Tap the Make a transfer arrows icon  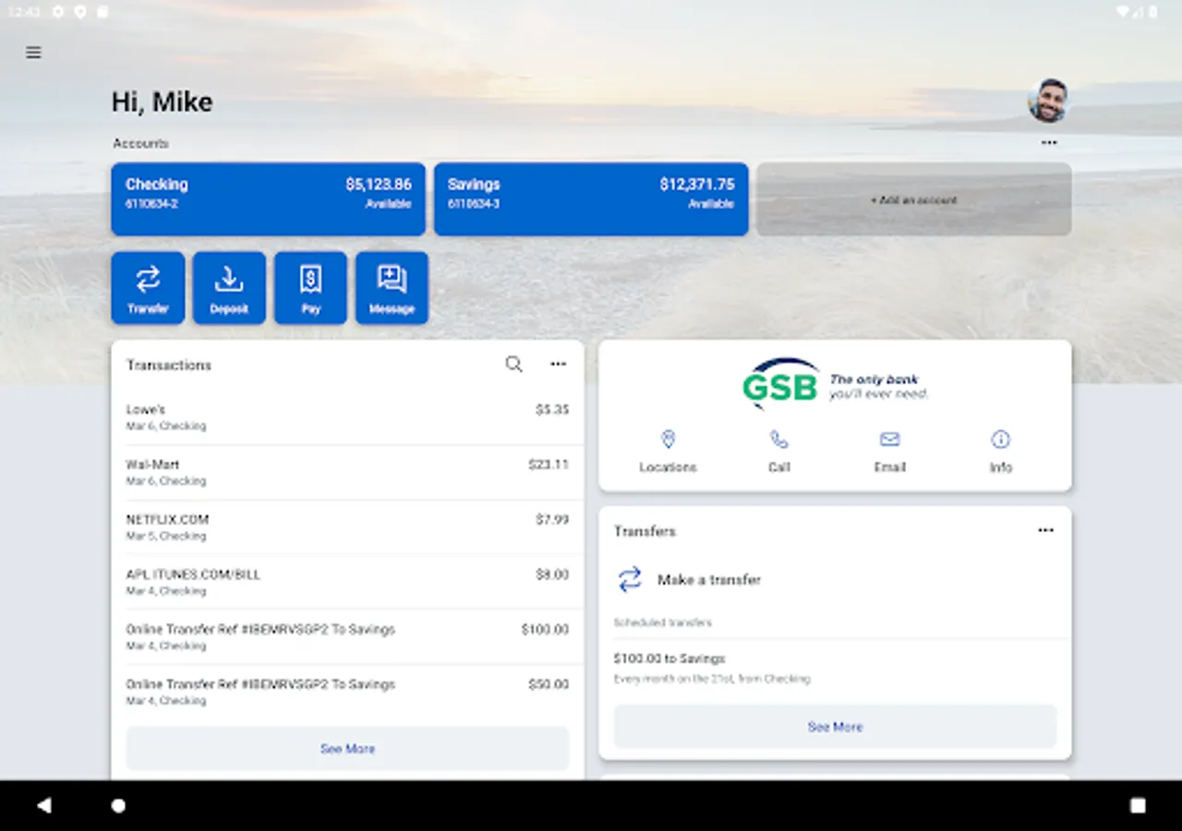[x=630, y=580]
